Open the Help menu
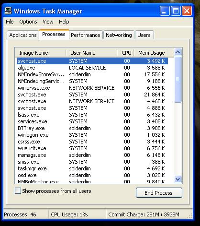The height and width of the screenshot is (226, 200). pyautogui.click(x=64, y=22)
